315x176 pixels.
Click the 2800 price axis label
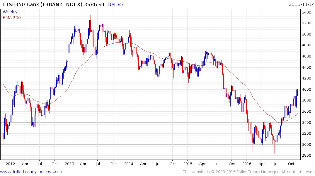307,155
